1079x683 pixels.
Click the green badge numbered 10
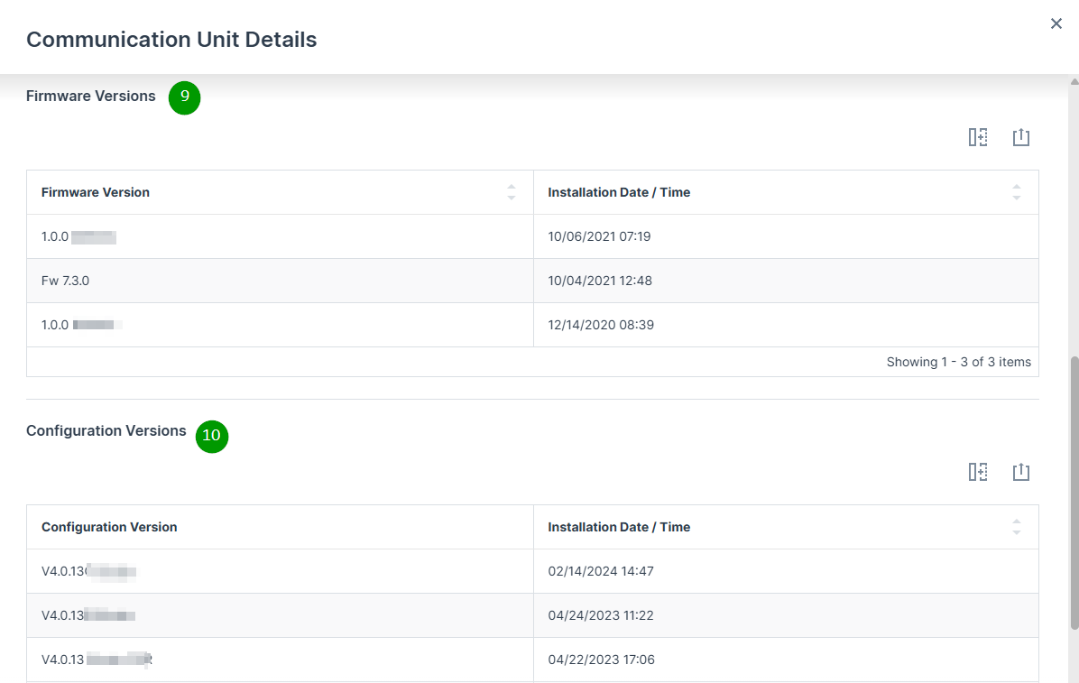click(x=212, y=436)
